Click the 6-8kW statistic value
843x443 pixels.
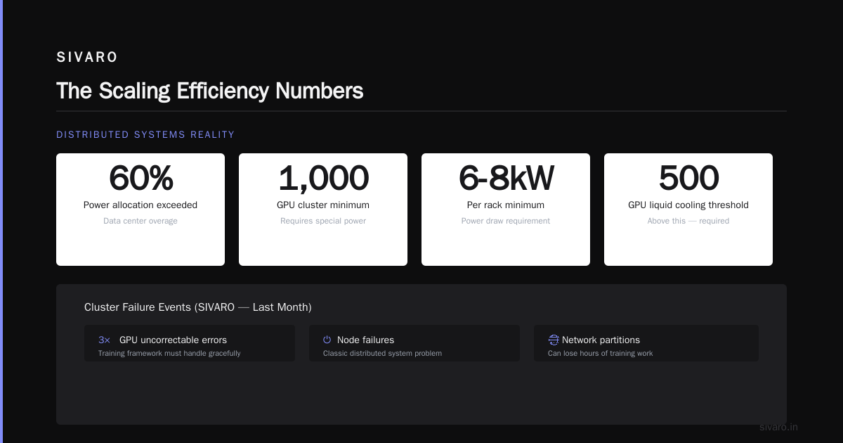click(x=506, y=178)
